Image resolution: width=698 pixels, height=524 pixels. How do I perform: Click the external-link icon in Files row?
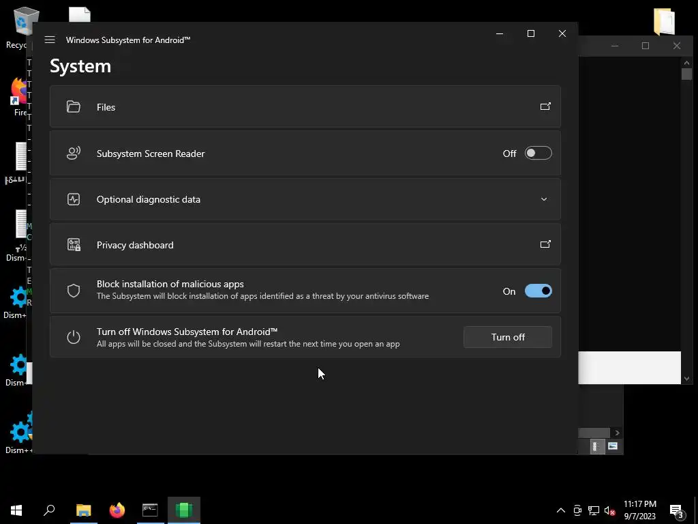545,106
